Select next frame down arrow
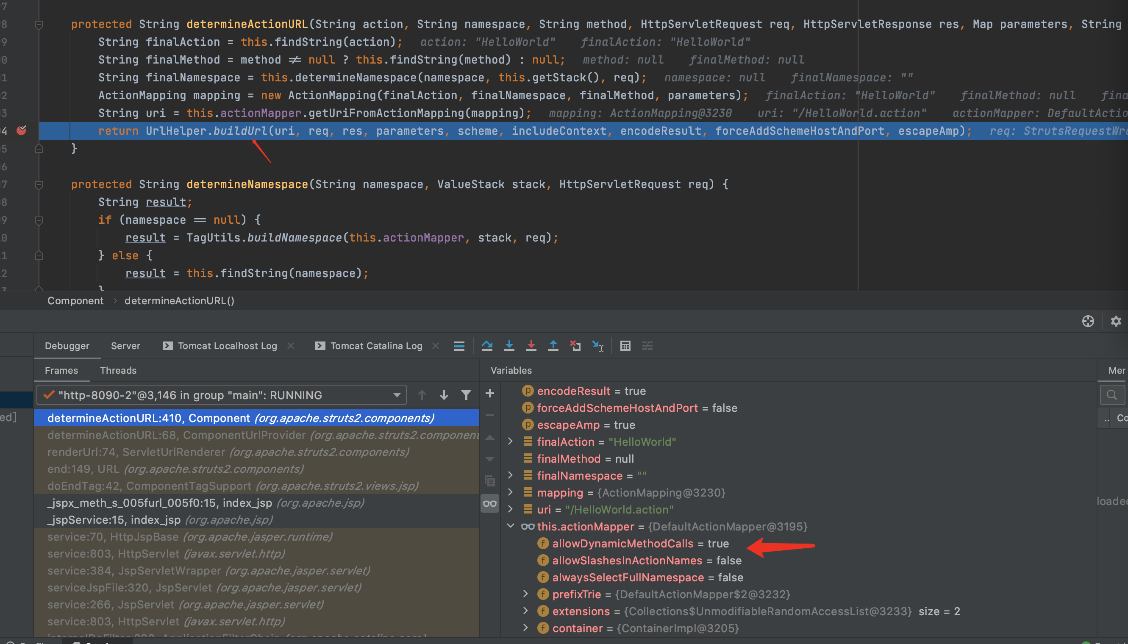The height and width of the screenshot is (644, 1128). point(444,394)
